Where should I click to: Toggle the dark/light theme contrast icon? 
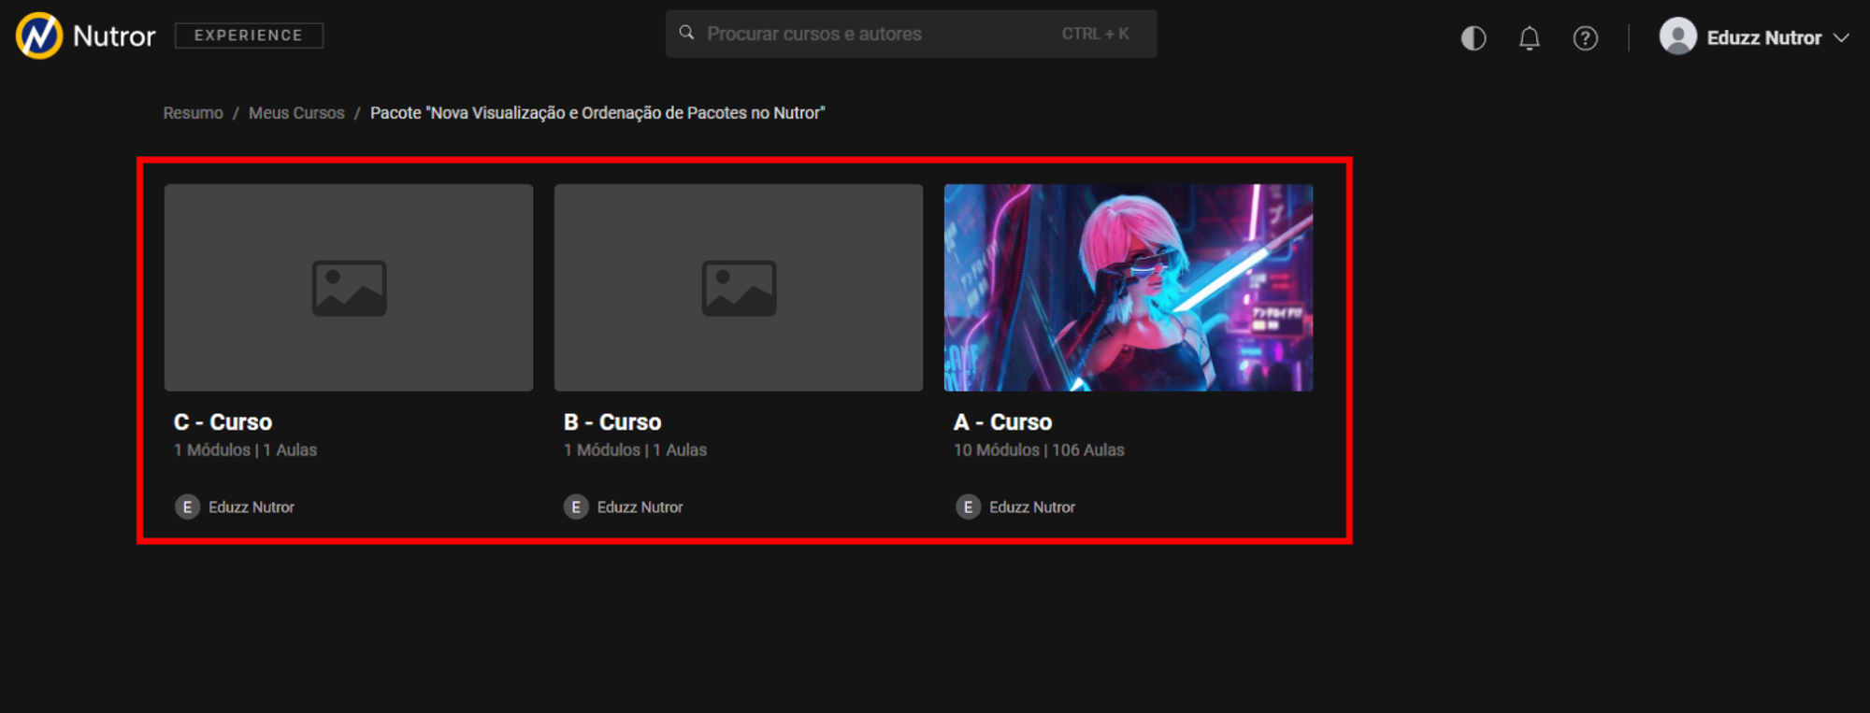coord(1474,38)
